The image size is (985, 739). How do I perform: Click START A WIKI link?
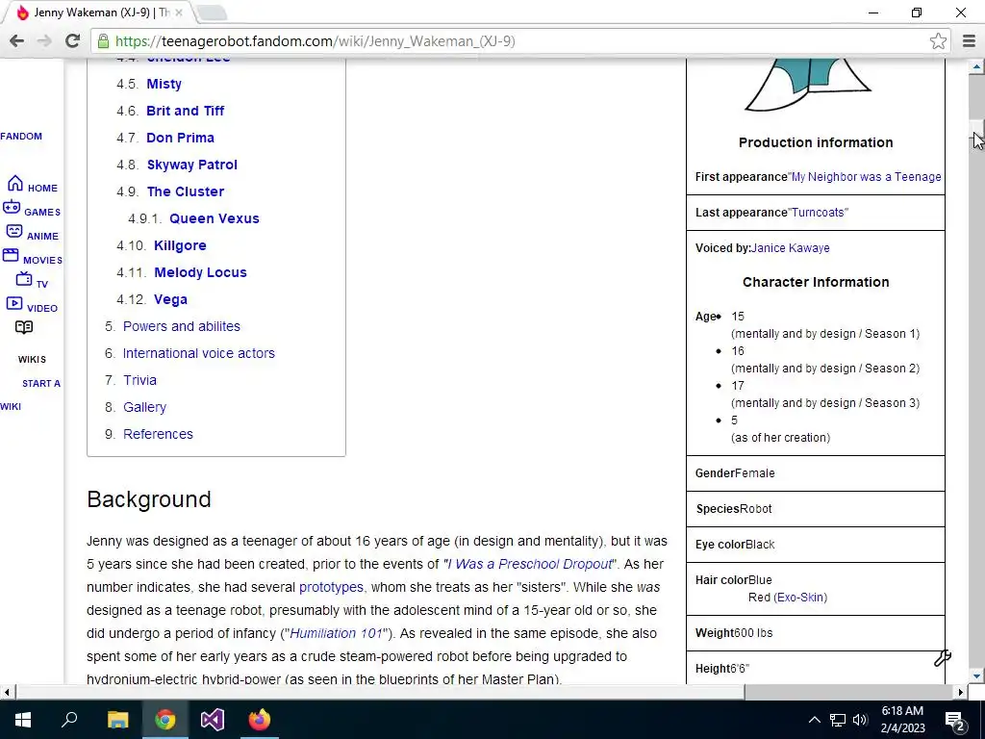click(30, 395)
